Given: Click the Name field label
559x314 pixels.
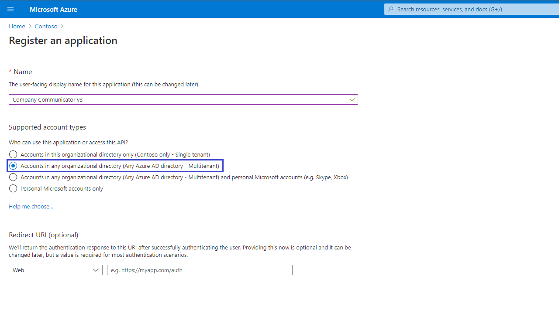Looking at the screenshot, I should click(x=23, y=72).
